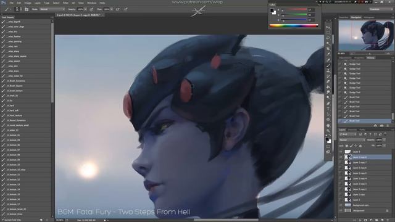This screenshot has width=395, height=222.
Task: Open the Filter menu
Action: point(65,3)
